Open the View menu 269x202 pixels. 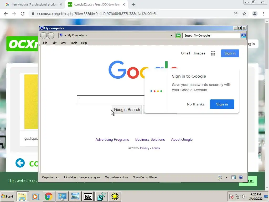tap(63, 43)
